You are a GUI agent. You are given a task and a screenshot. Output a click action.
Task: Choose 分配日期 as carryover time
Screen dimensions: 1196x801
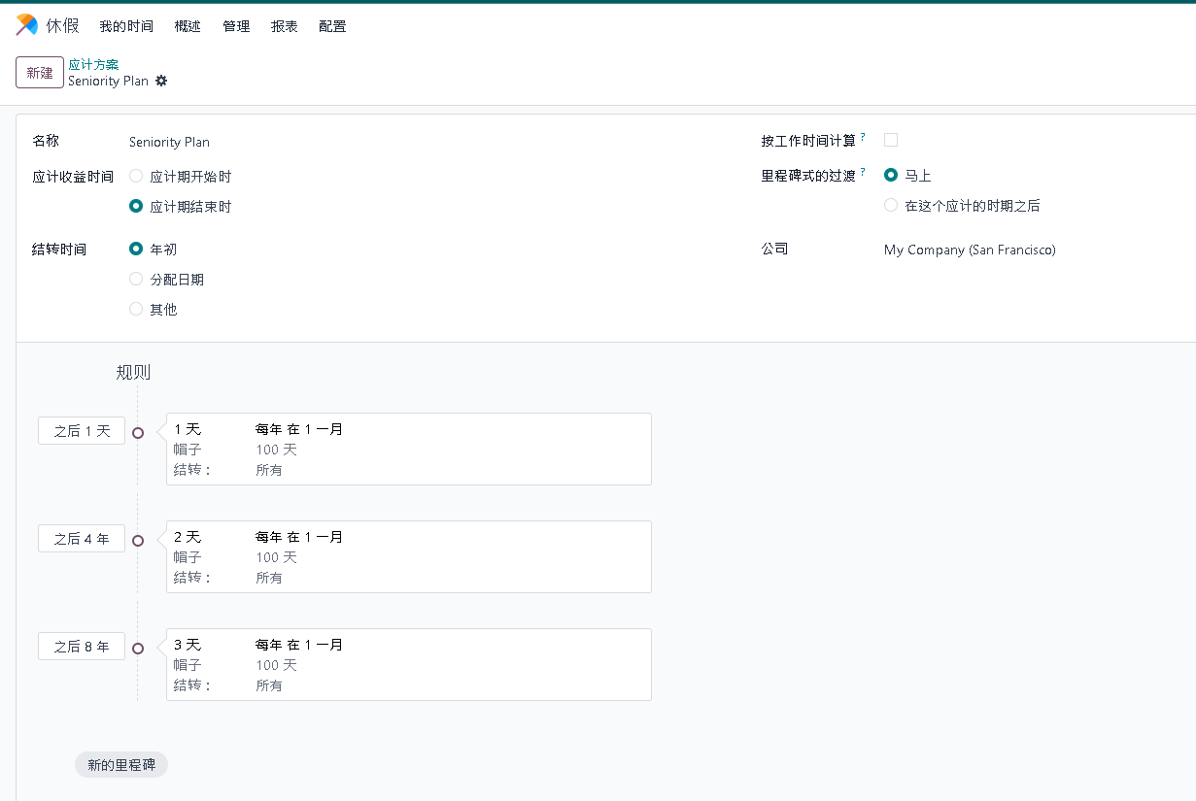pos(136,280)
